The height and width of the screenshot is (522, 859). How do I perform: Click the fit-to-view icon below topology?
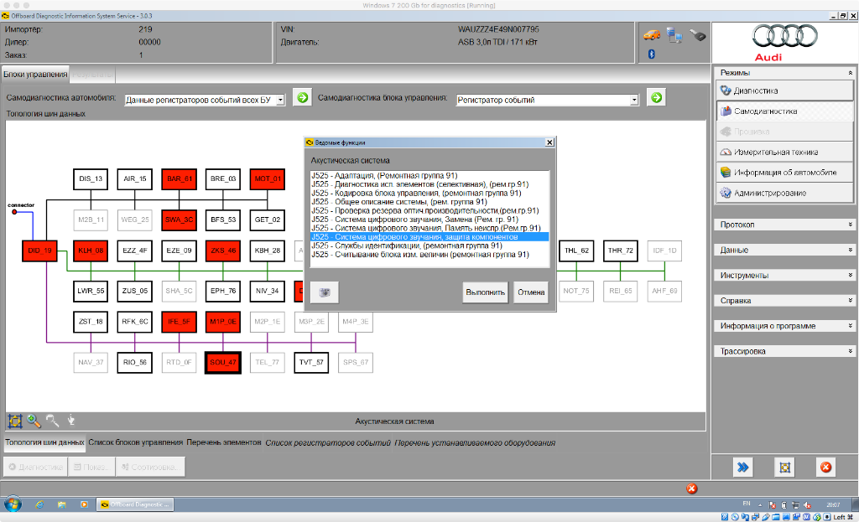(14, 421)
